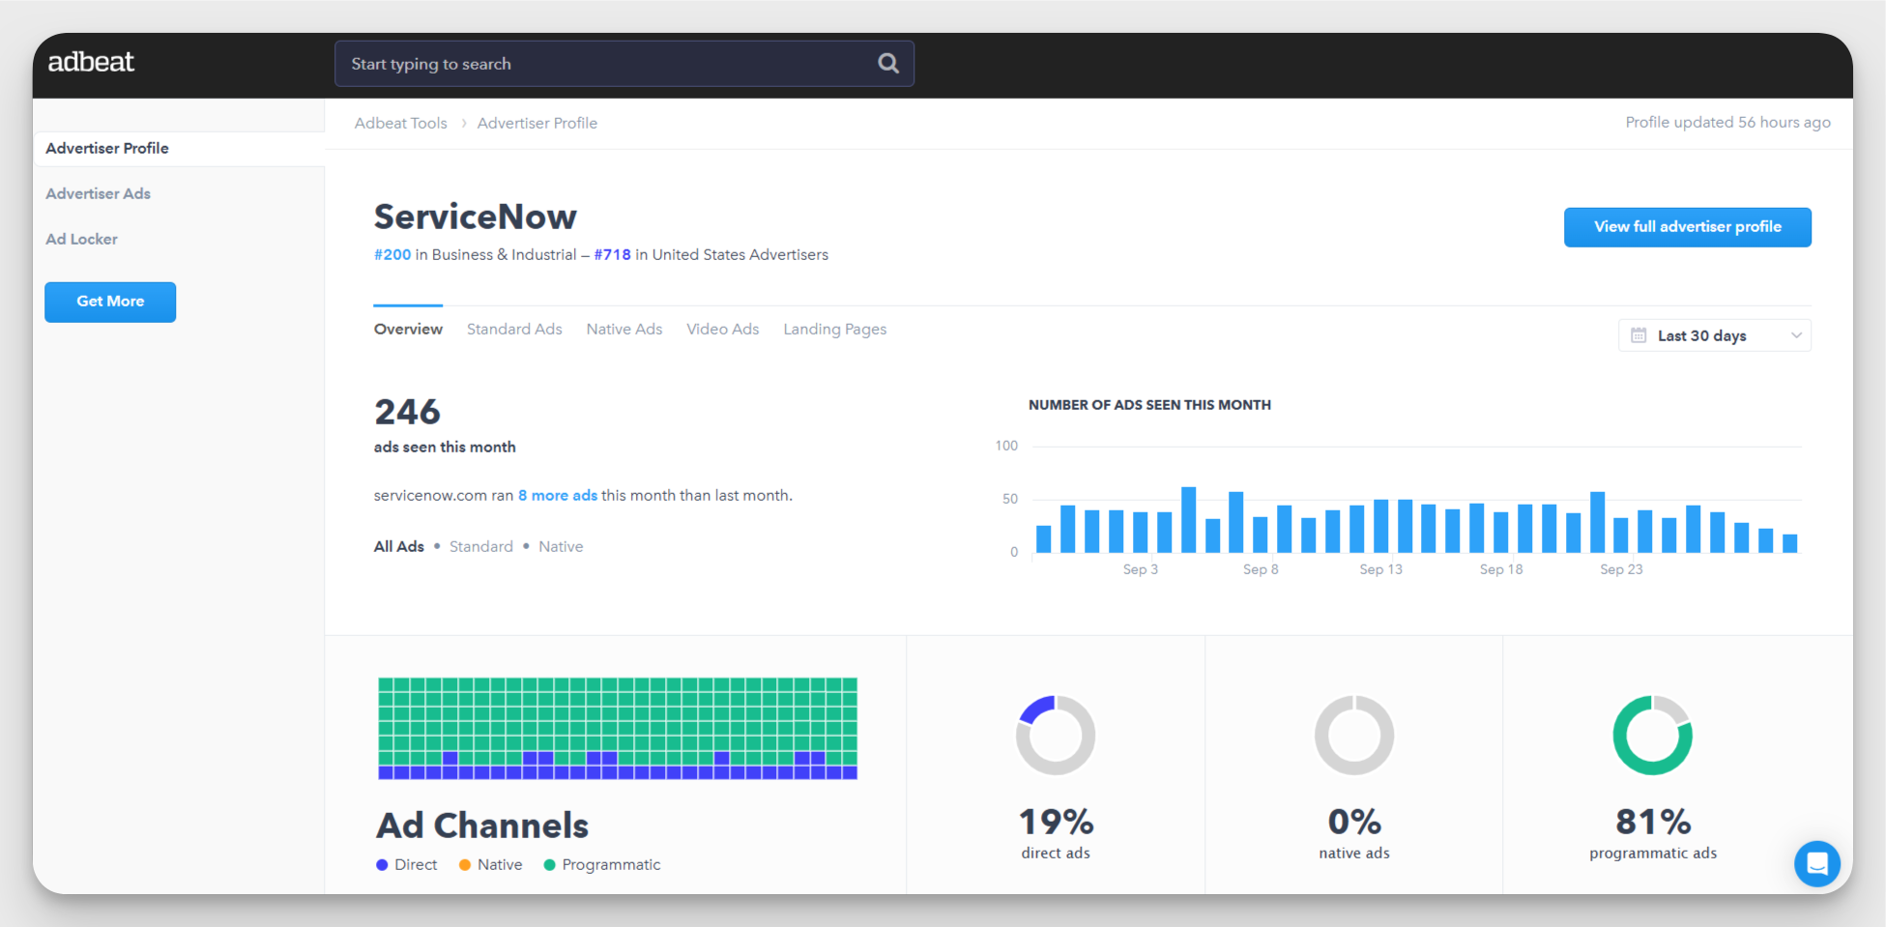Click the search magnifier icon
This screenshot has height=927, width=1886.
pyautogui.click(x=887, y=64)
